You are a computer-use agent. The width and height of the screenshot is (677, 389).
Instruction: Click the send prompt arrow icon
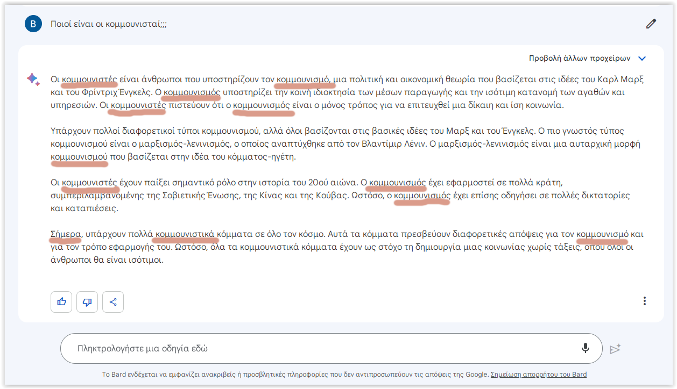tap(615, 349)
